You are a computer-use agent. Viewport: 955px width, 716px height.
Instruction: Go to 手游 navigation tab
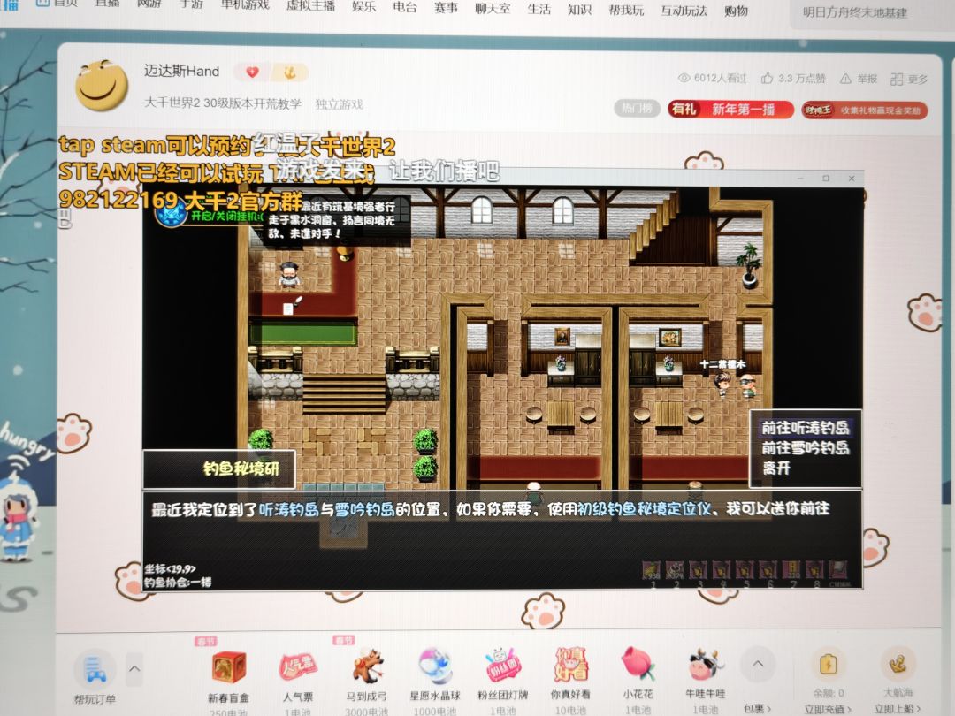(x=191, y=4)
